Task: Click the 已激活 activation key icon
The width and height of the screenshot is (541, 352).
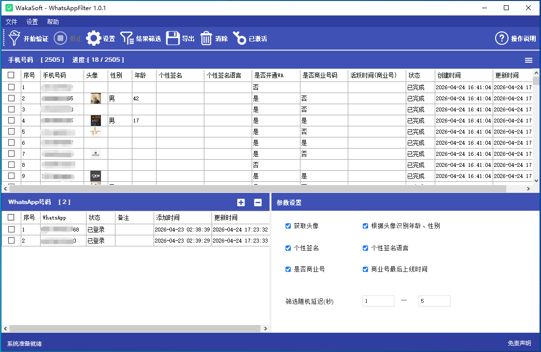Action: 240,39
